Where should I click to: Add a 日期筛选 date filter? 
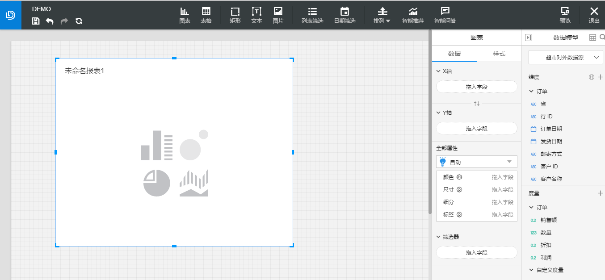[345, 15]
